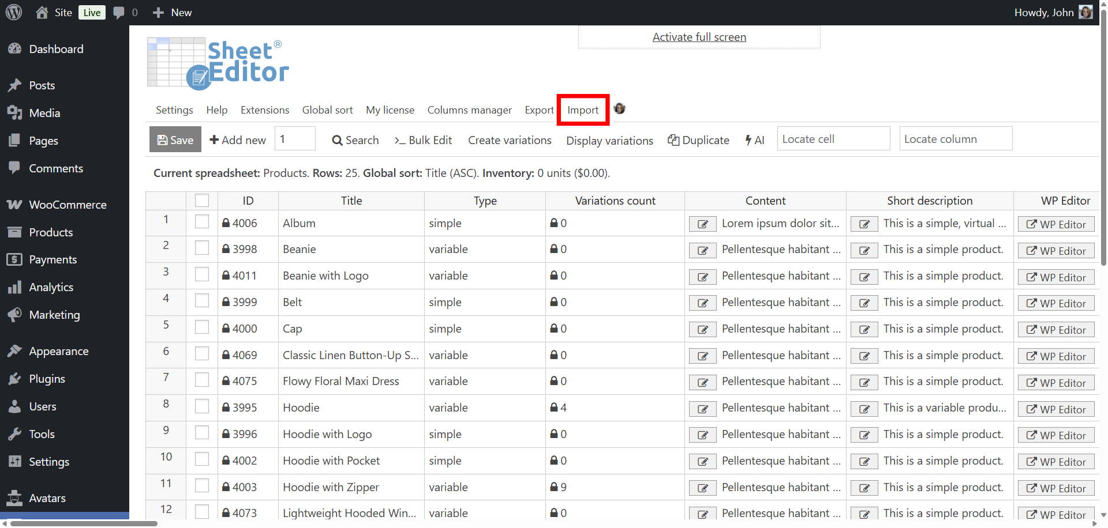The height and width of the screenshot is (528, 1108).
Task: Click John's profile avatar in admin bar
Action: 1085,12
